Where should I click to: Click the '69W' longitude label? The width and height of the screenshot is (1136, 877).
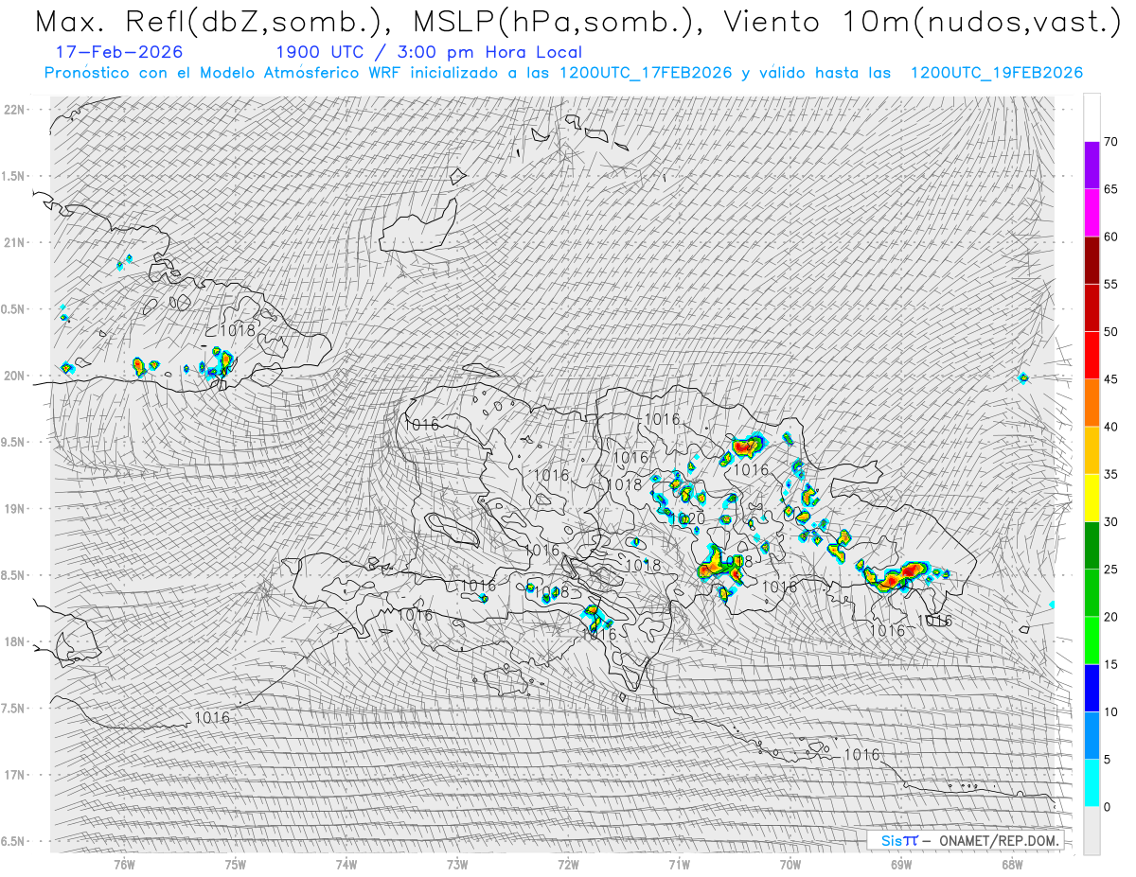[901, 864]
